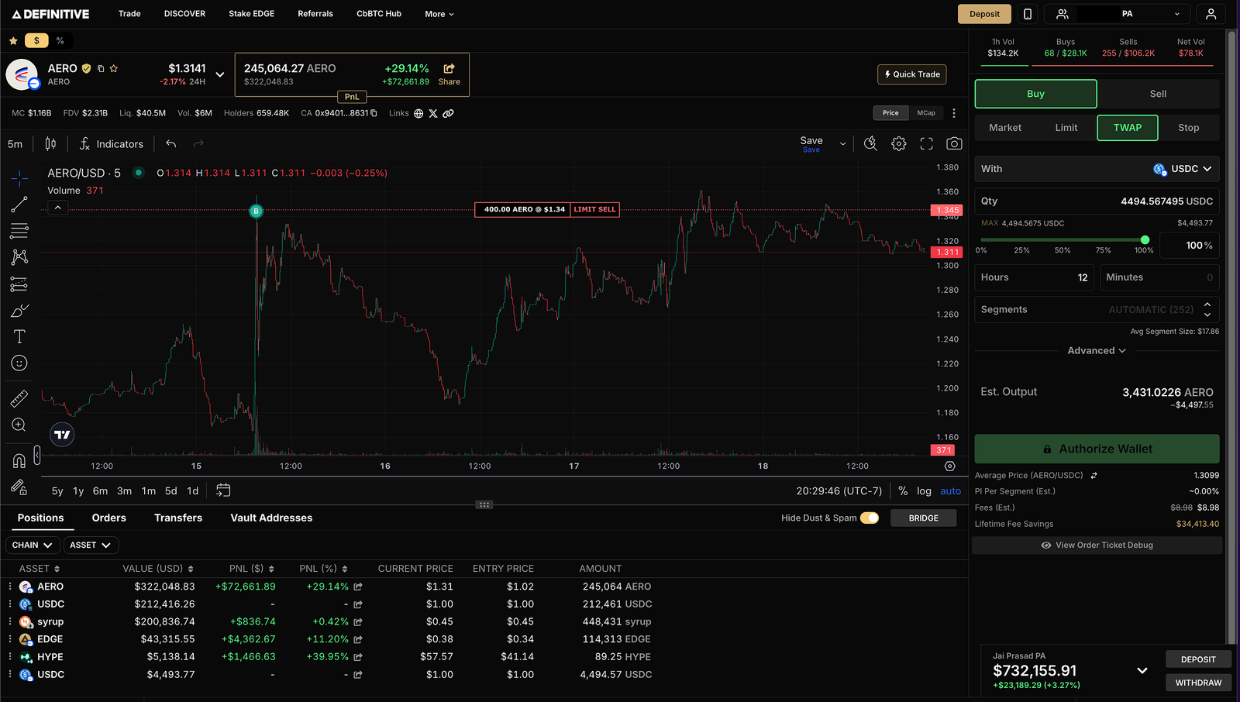Switch chart to Price view
Image resolution: width=1240 pixels, height=702 pixels.
tap(891, 113)
